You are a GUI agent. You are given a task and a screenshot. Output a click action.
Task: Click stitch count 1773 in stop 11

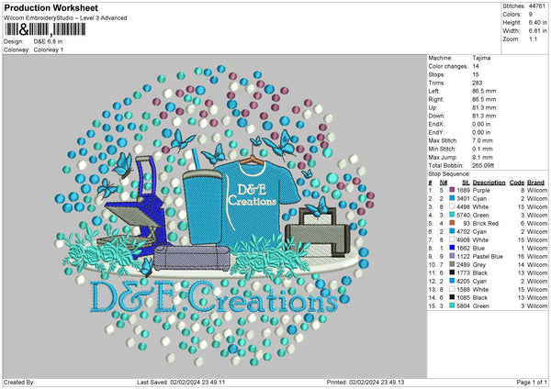point(463,272)
